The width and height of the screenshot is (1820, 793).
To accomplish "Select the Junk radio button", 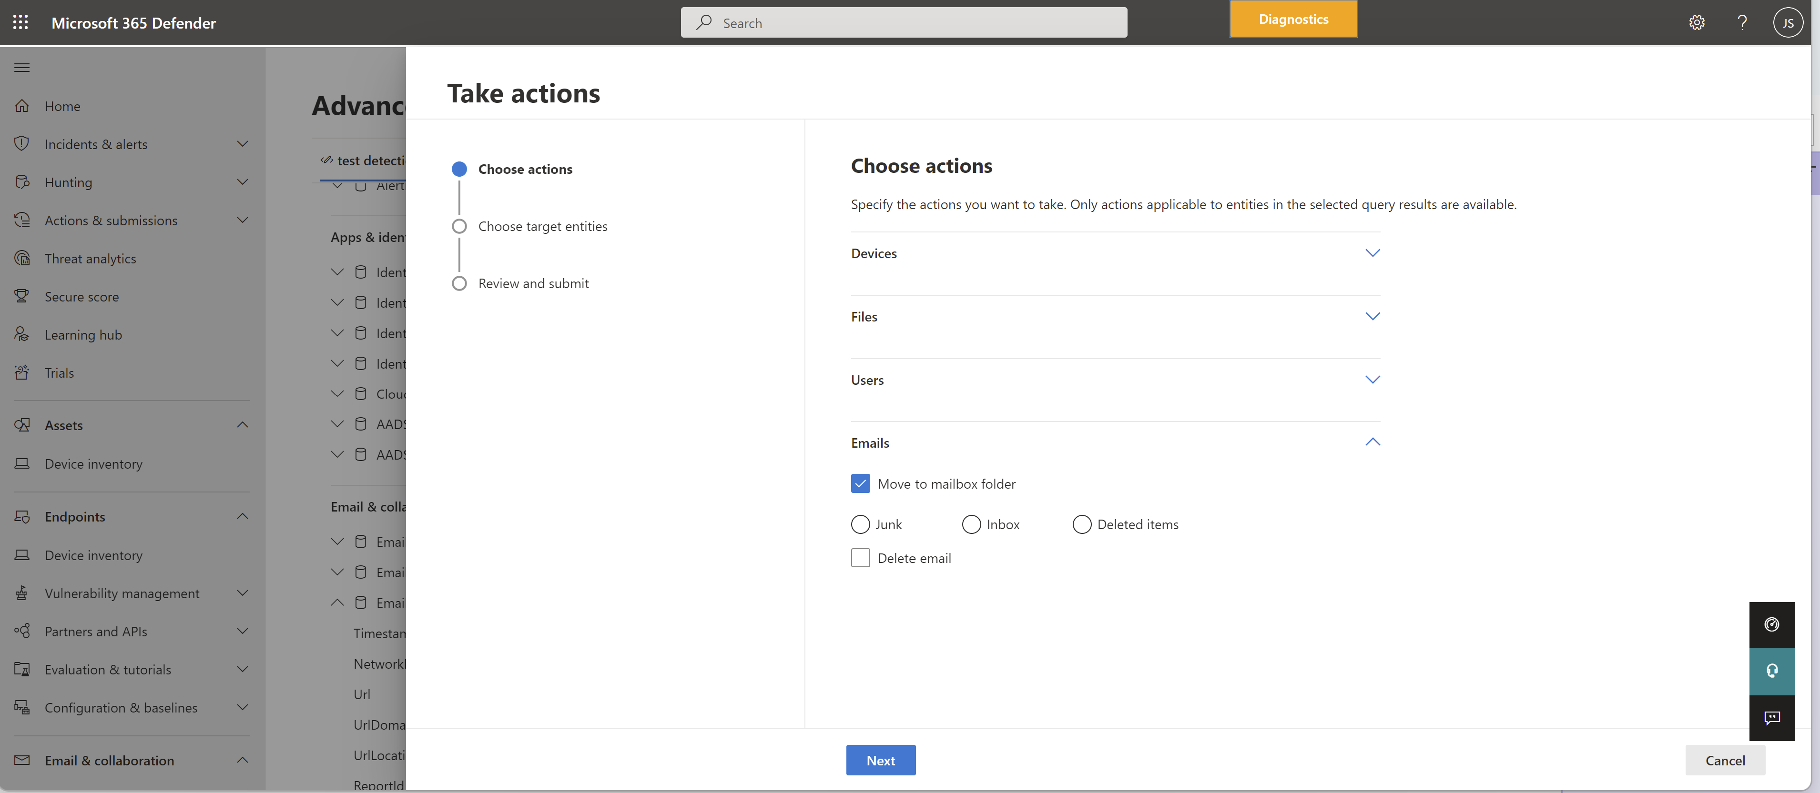I will tap(859, 524).
